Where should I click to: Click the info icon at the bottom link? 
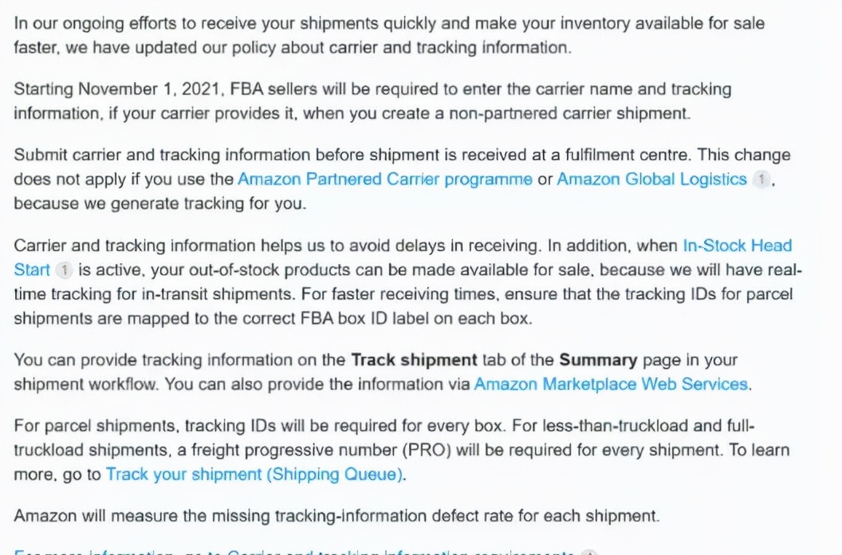pyautogui.click(x=589, y=553)
